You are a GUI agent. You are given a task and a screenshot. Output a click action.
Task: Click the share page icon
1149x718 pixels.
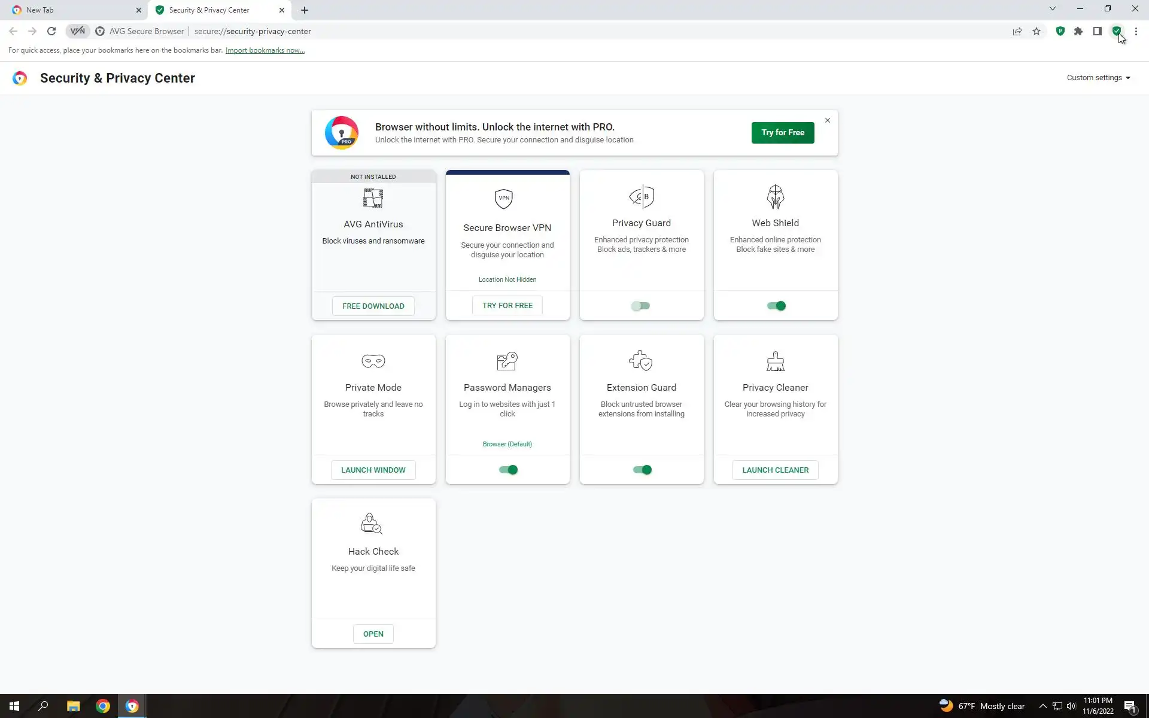(x=1017, y=31)
